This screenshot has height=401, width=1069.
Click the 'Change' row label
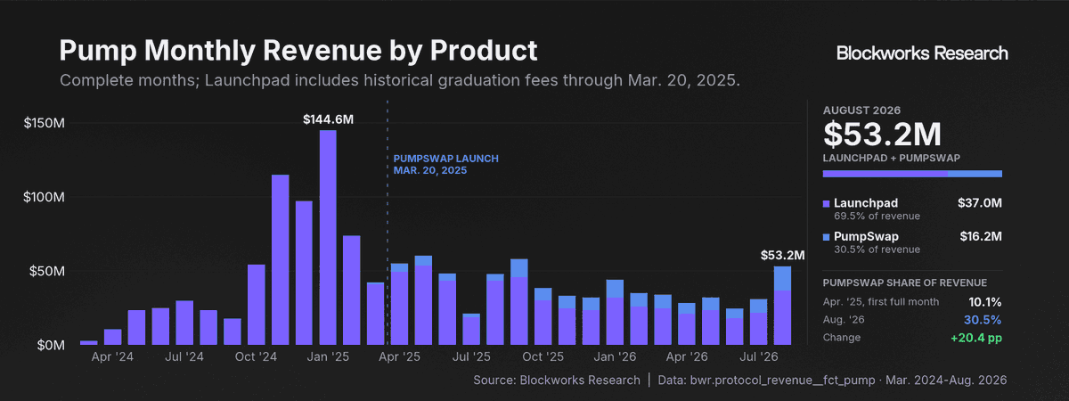842,338
